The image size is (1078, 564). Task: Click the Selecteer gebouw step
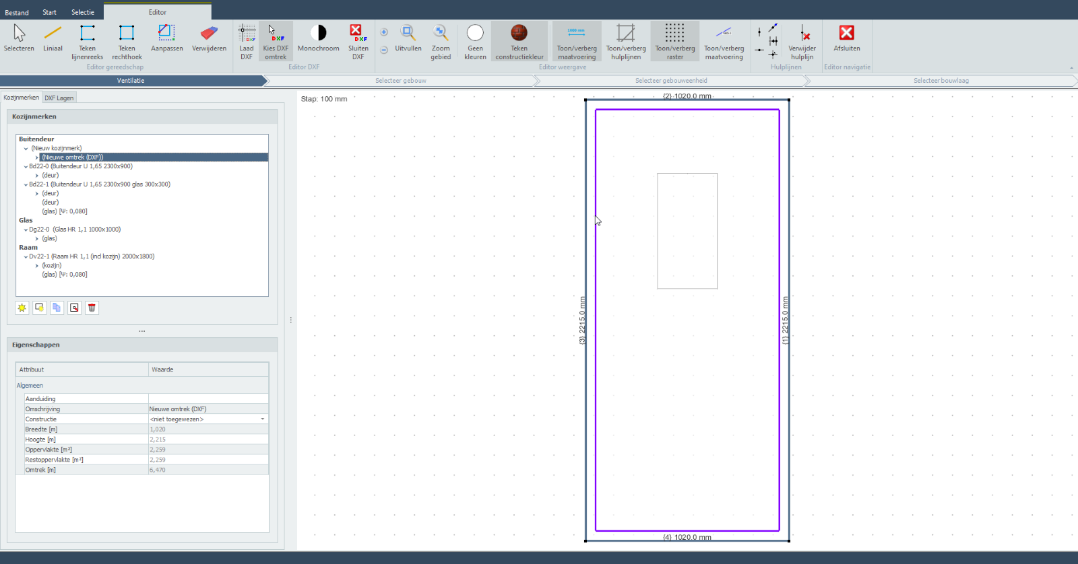coord(400,81)
